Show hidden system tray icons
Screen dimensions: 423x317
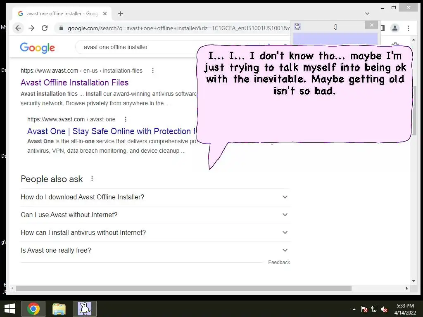(x=354, y=309)
